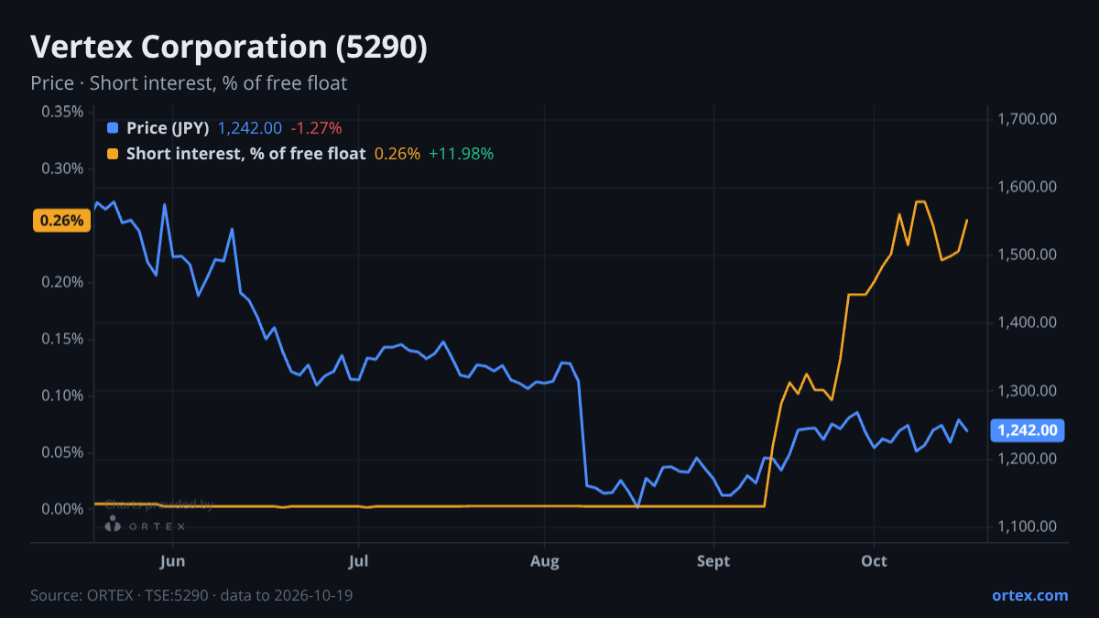Open the ortex.com link
Image resolution: width=1099 pixels, height=618 pixels.
click(x=1030, y=595)
